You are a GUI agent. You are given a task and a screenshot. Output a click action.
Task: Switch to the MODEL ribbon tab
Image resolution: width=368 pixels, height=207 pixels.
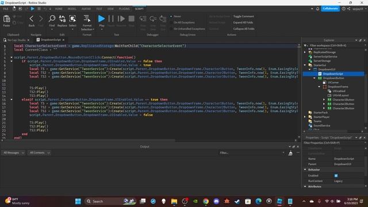[x=72, y=9]
